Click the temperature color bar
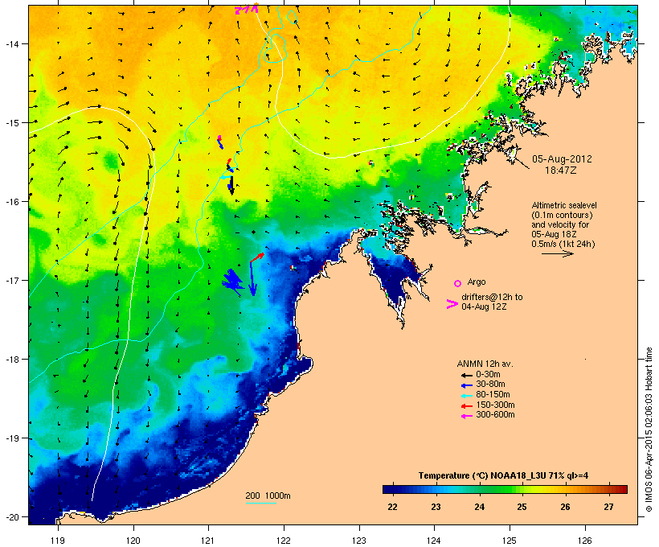 505,489
